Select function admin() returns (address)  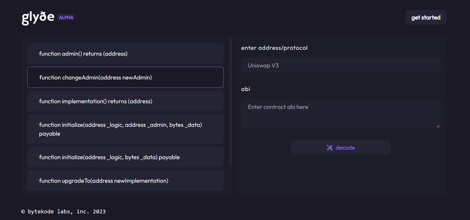(x=125, y=54)
